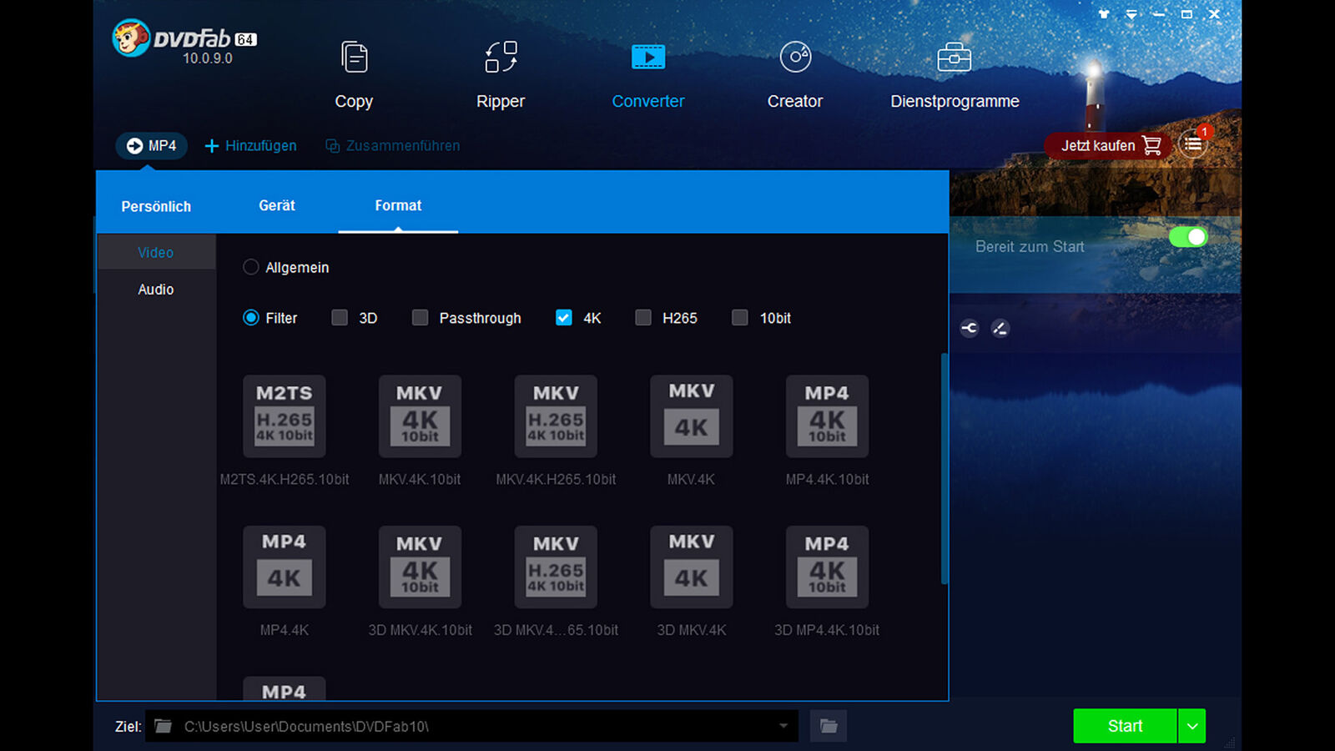Open advanced settings with the wrench icon

969,328
